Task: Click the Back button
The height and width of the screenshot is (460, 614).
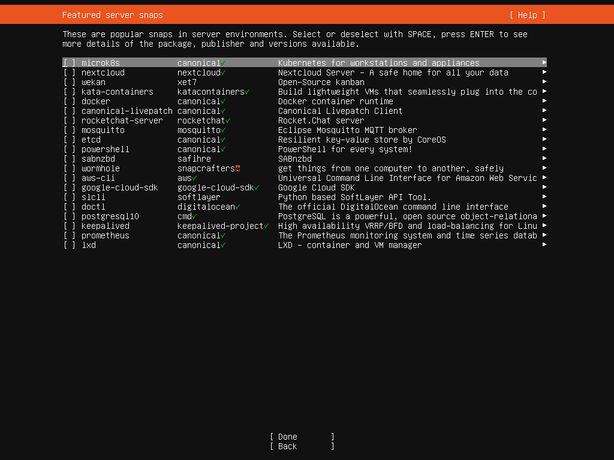Action: [x=301, y=446]
